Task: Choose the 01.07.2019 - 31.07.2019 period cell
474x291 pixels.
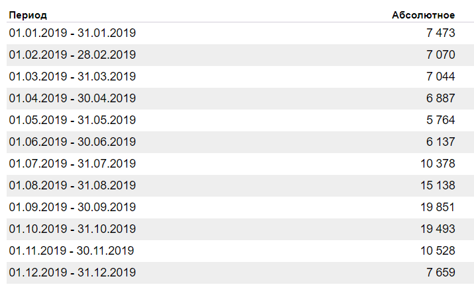Action: pyautogui.click(x=72, y=163)
